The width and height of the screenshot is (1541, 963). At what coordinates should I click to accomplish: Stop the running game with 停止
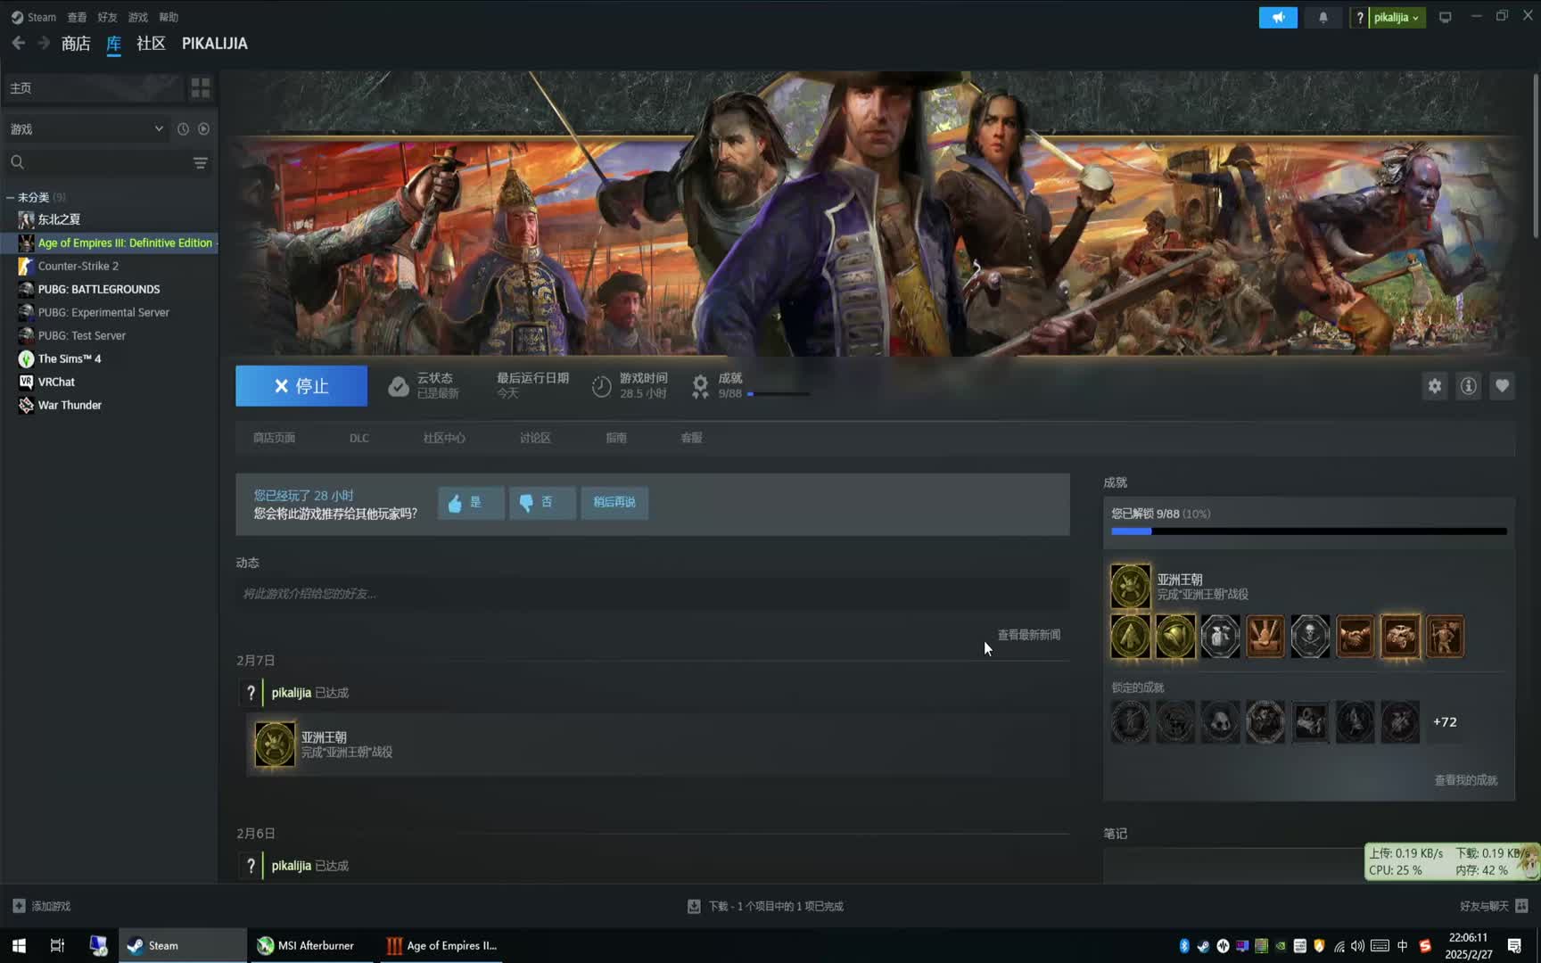(x=301, y=386)
